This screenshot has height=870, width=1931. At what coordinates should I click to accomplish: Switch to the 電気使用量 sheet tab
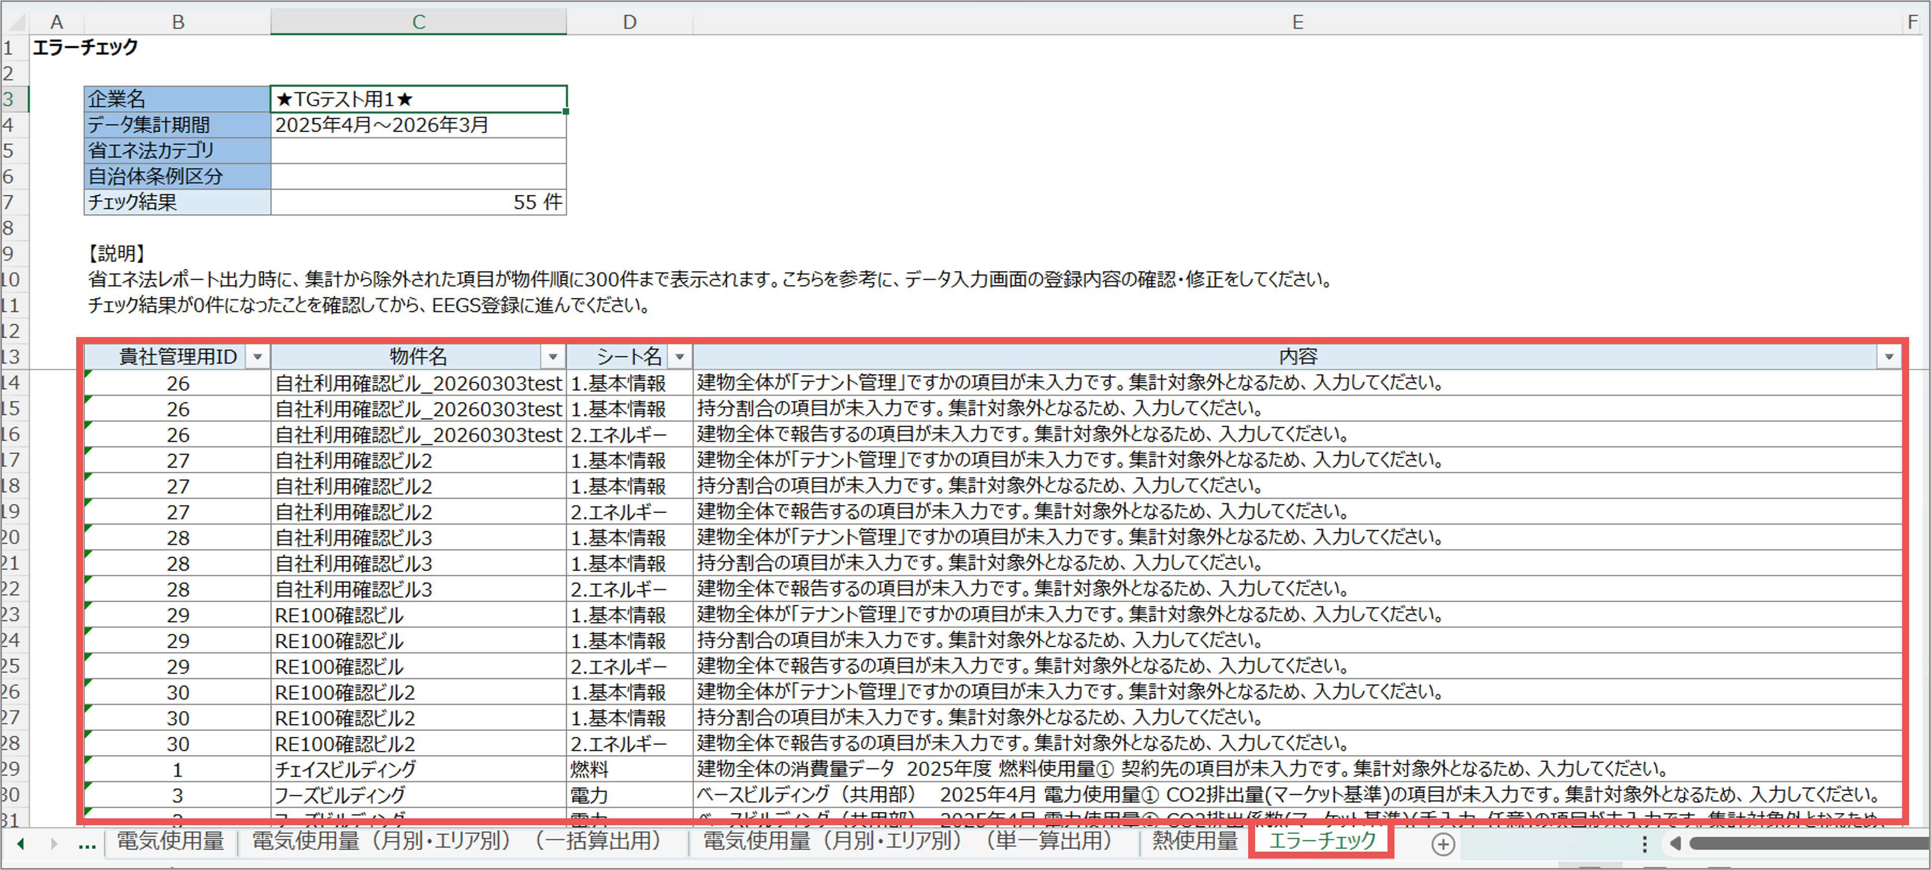coord(170,842)
